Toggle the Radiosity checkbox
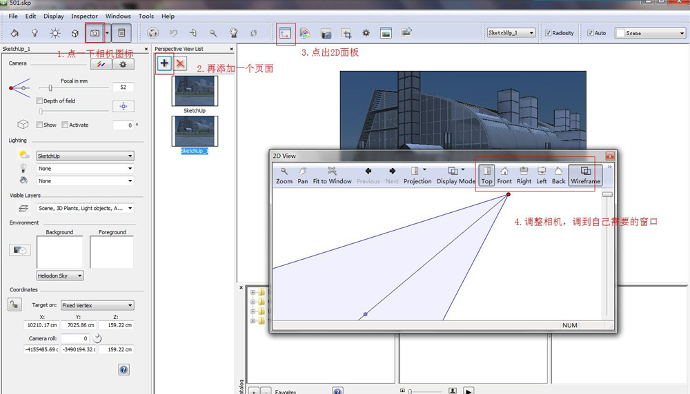 549,33
